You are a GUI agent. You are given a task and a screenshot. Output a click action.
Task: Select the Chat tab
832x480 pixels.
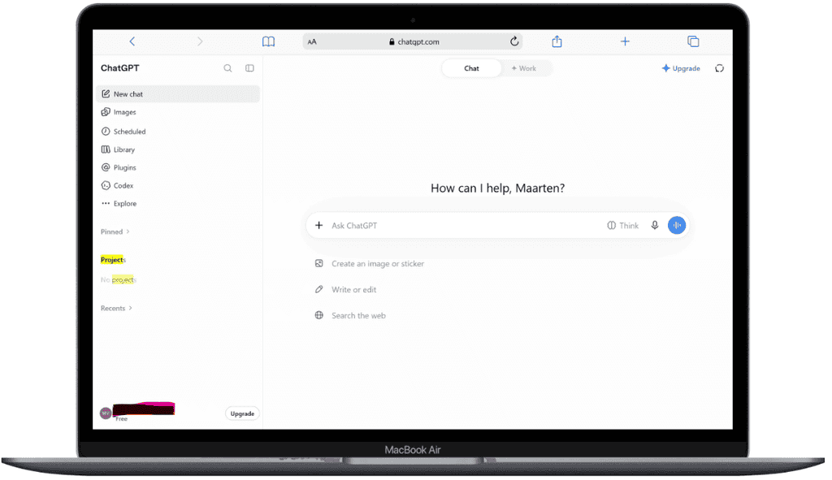(x=471, y=68)
